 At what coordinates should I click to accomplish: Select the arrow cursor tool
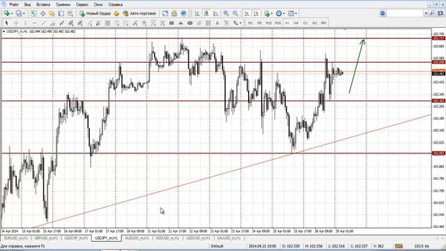click(x=7, y=23)
